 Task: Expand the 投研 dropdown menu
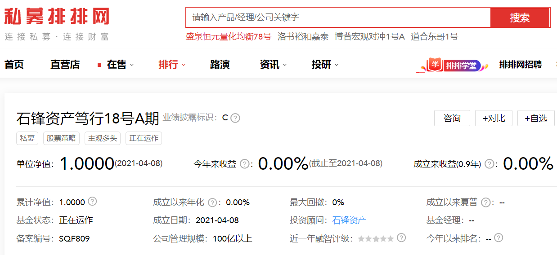(325, 65)
